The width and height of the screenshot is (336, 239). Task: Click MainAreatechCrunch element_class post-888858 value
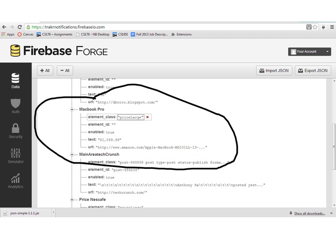point(174,162)
